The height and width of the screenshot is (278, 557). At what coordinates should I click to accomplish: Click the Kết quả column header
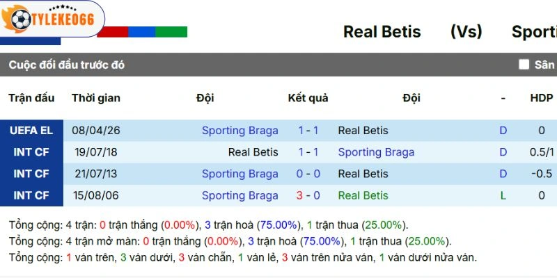(x=308, y=98)
